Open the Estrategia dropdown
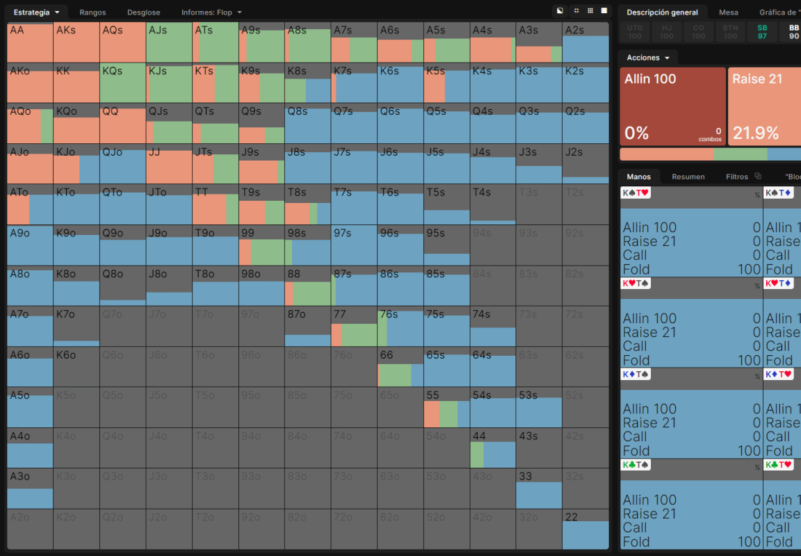 coord(37,13)
